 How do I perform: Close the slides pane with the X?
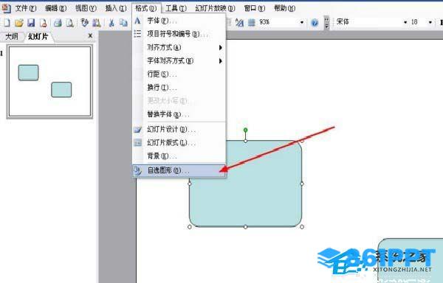click(x=90, y=36)
